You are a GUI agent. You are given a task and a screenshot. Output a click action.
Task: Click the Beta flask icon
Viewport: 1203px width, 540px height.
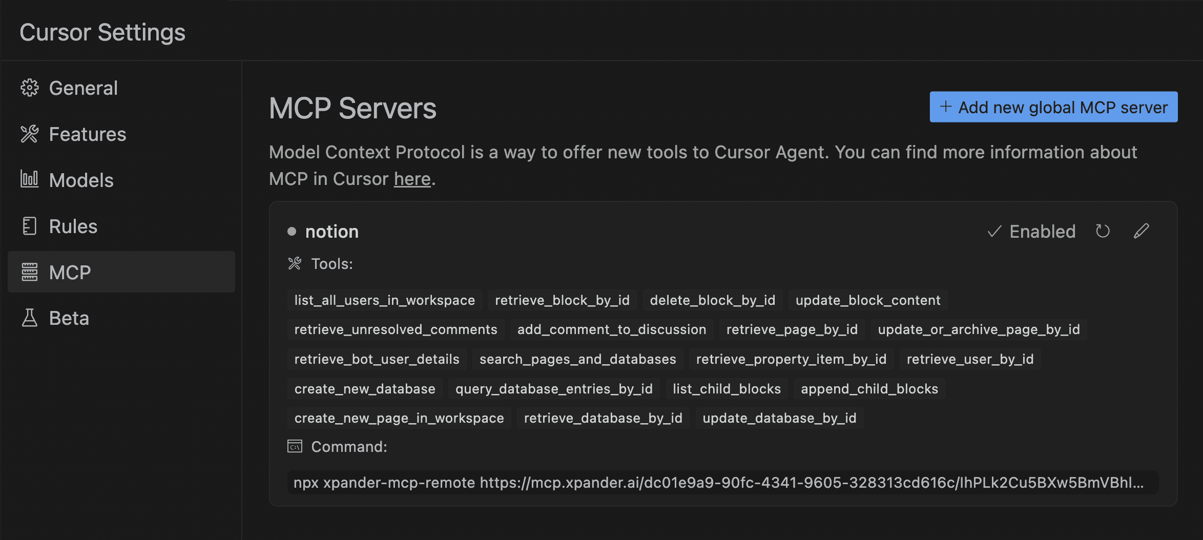pyautogui.click(x=30, y=318)
